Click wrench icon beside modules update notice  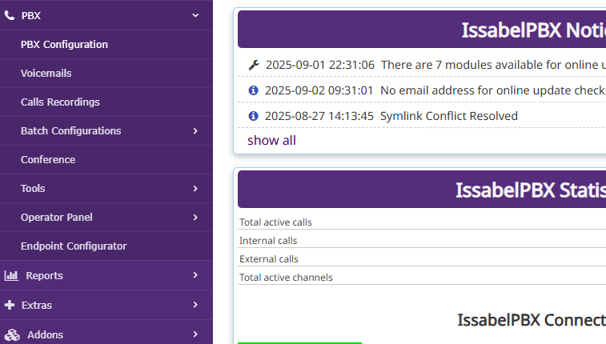[x=254, y=65]
